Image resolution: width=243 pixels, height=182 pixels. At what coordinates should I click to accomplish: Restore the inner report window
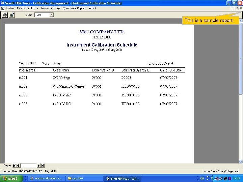(x=236, y=8)
